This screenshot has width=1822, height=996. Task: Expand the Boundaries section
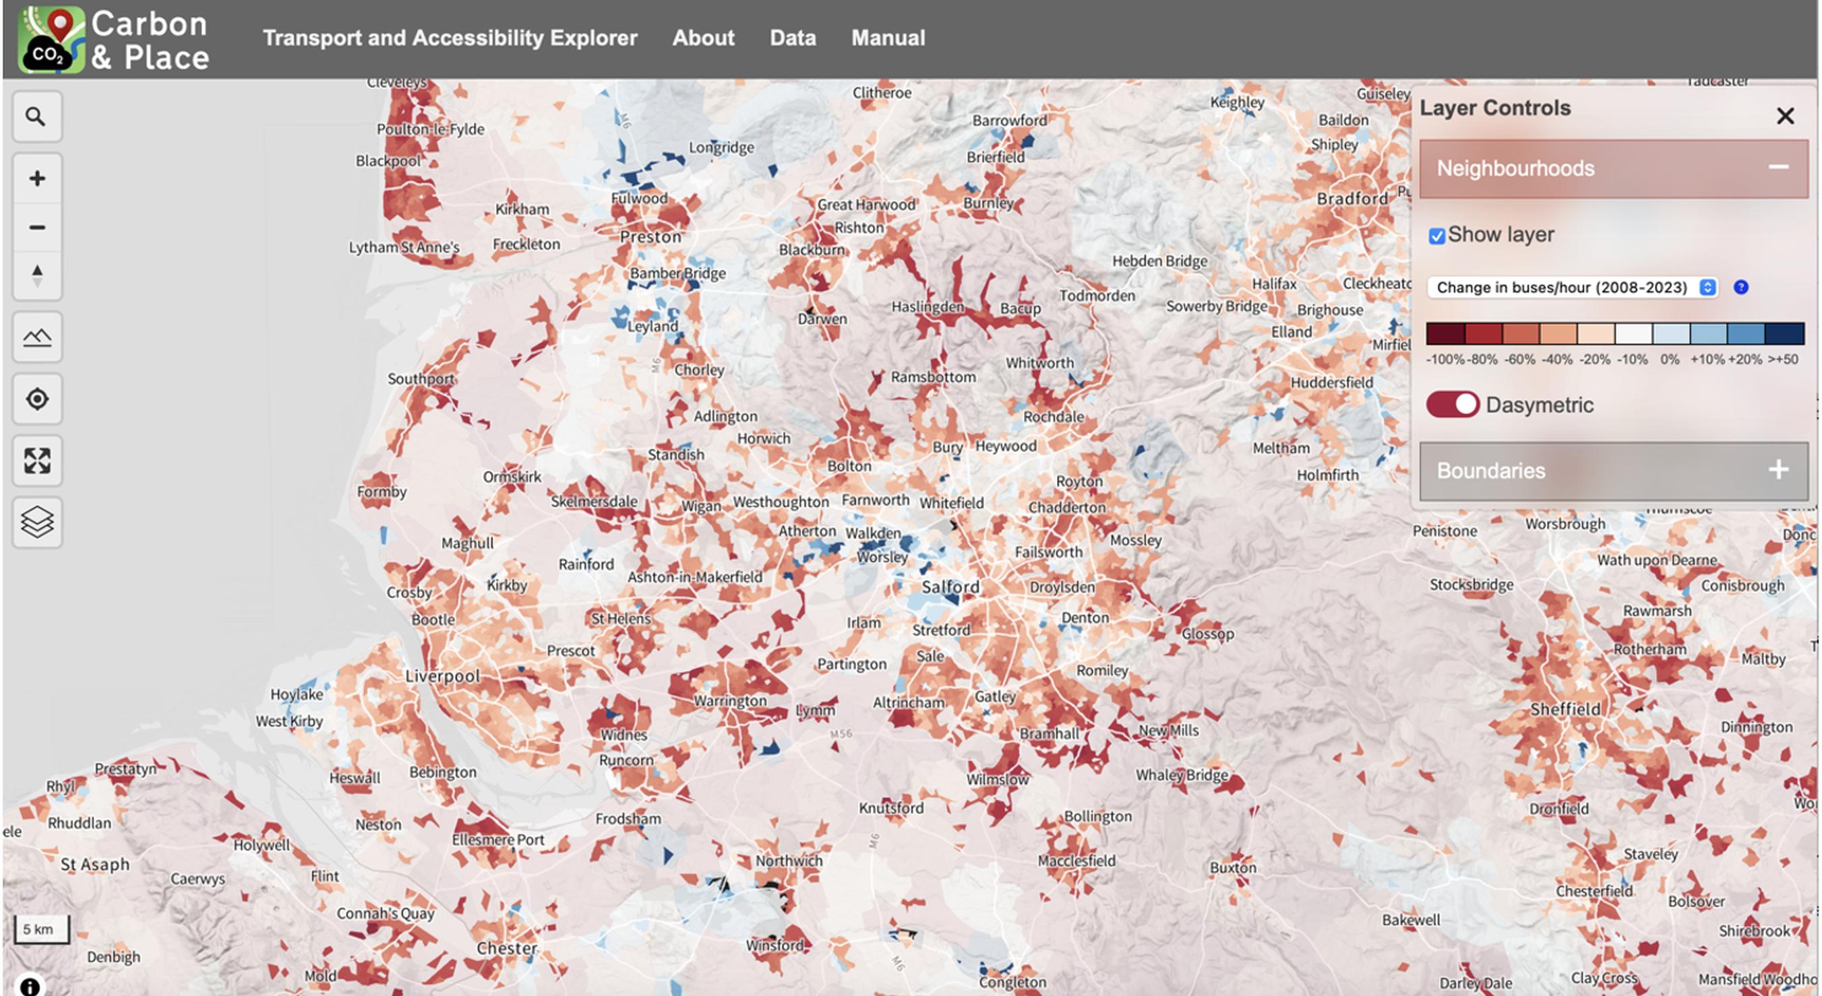[1613, 471]
